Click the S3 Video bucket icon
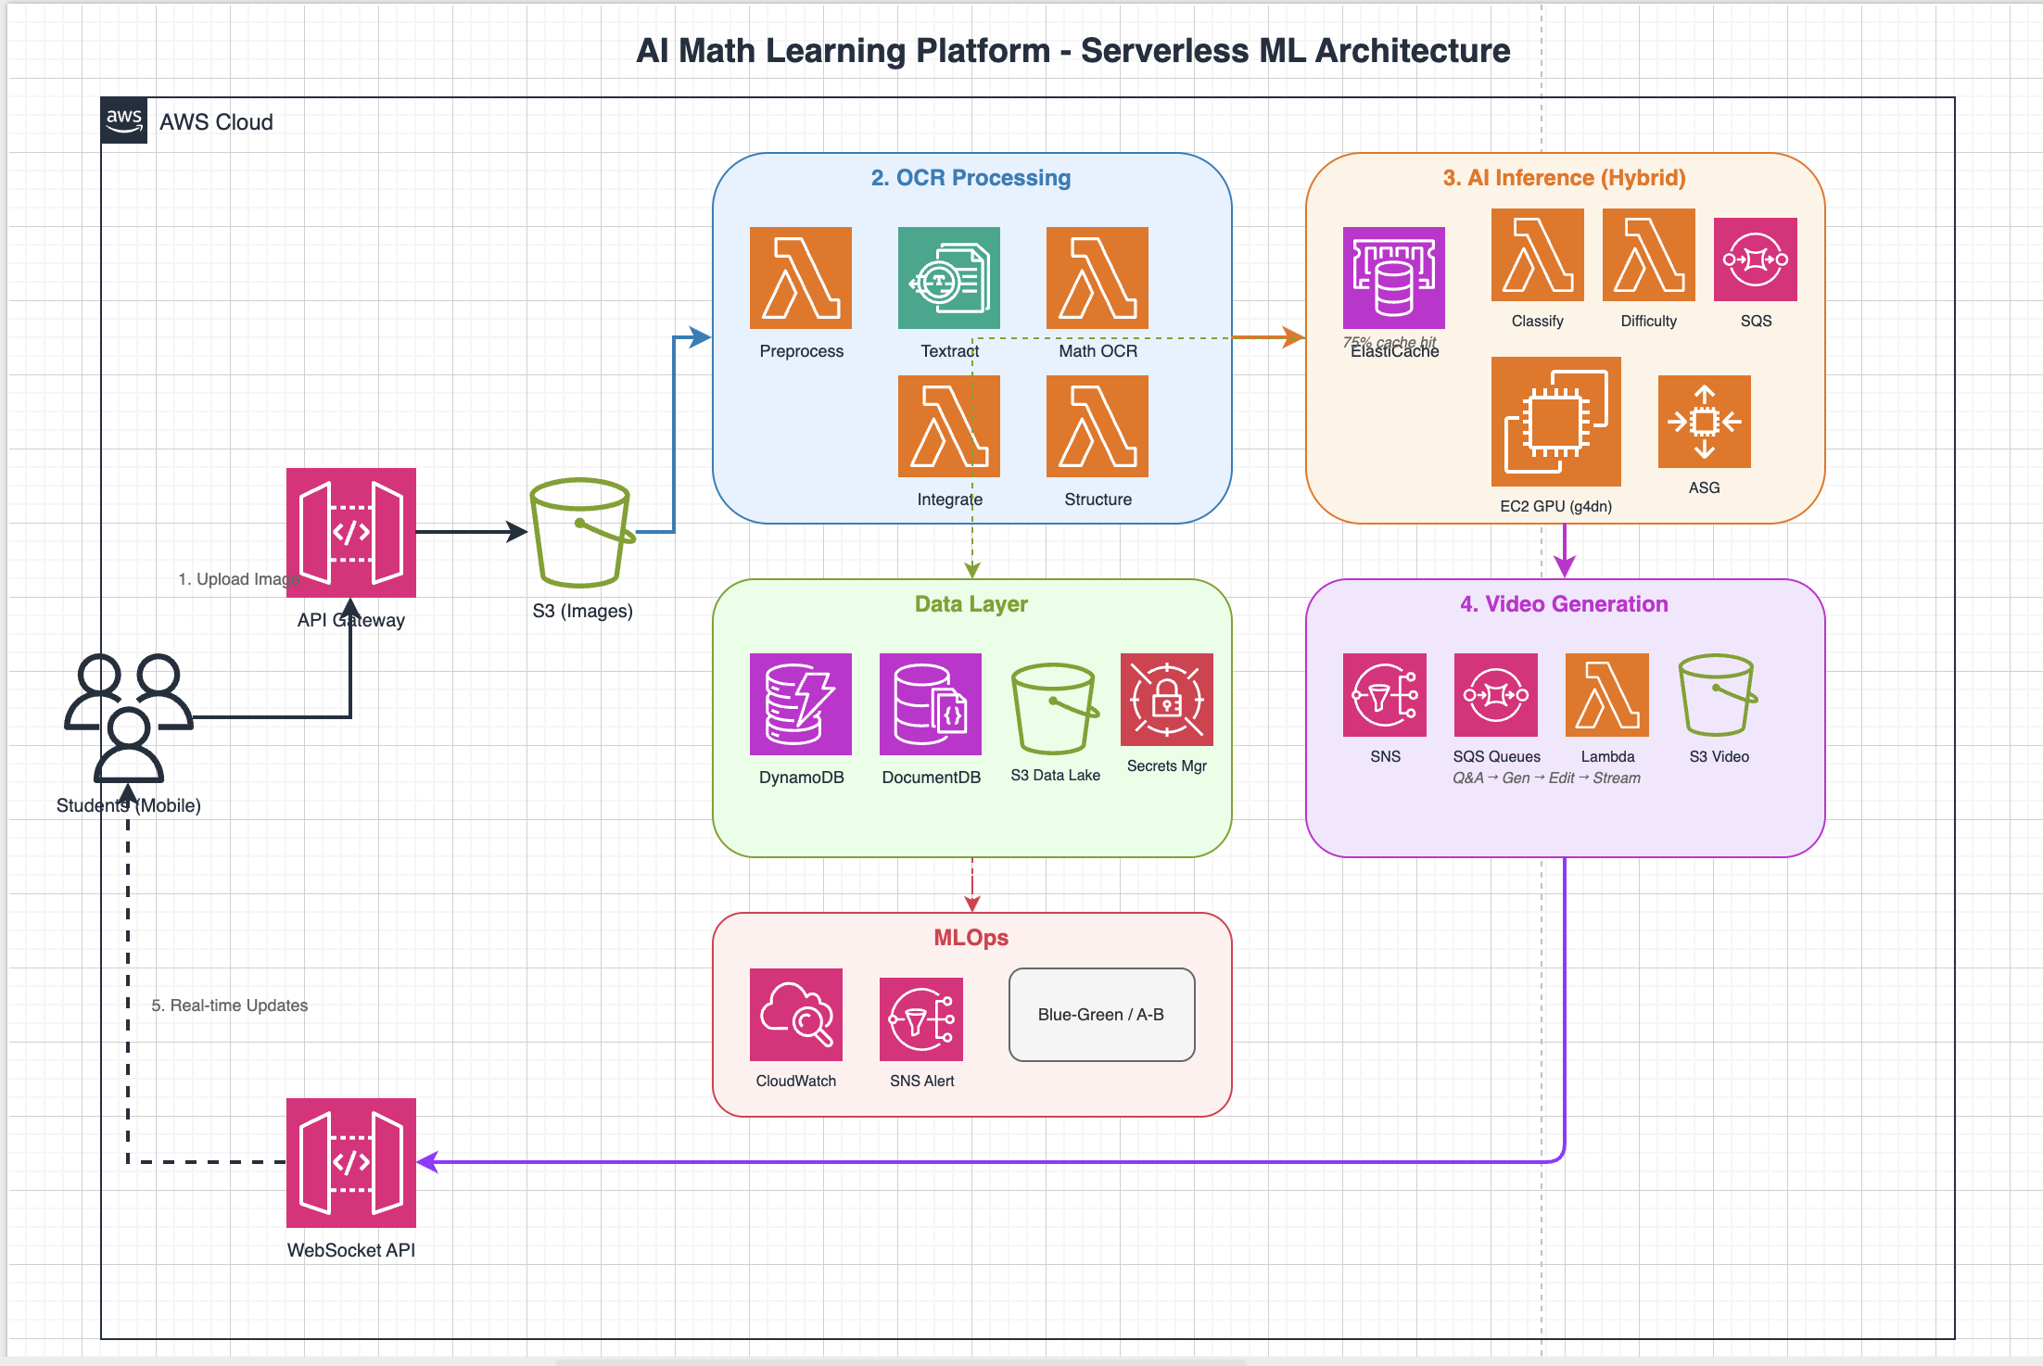 1718,695
